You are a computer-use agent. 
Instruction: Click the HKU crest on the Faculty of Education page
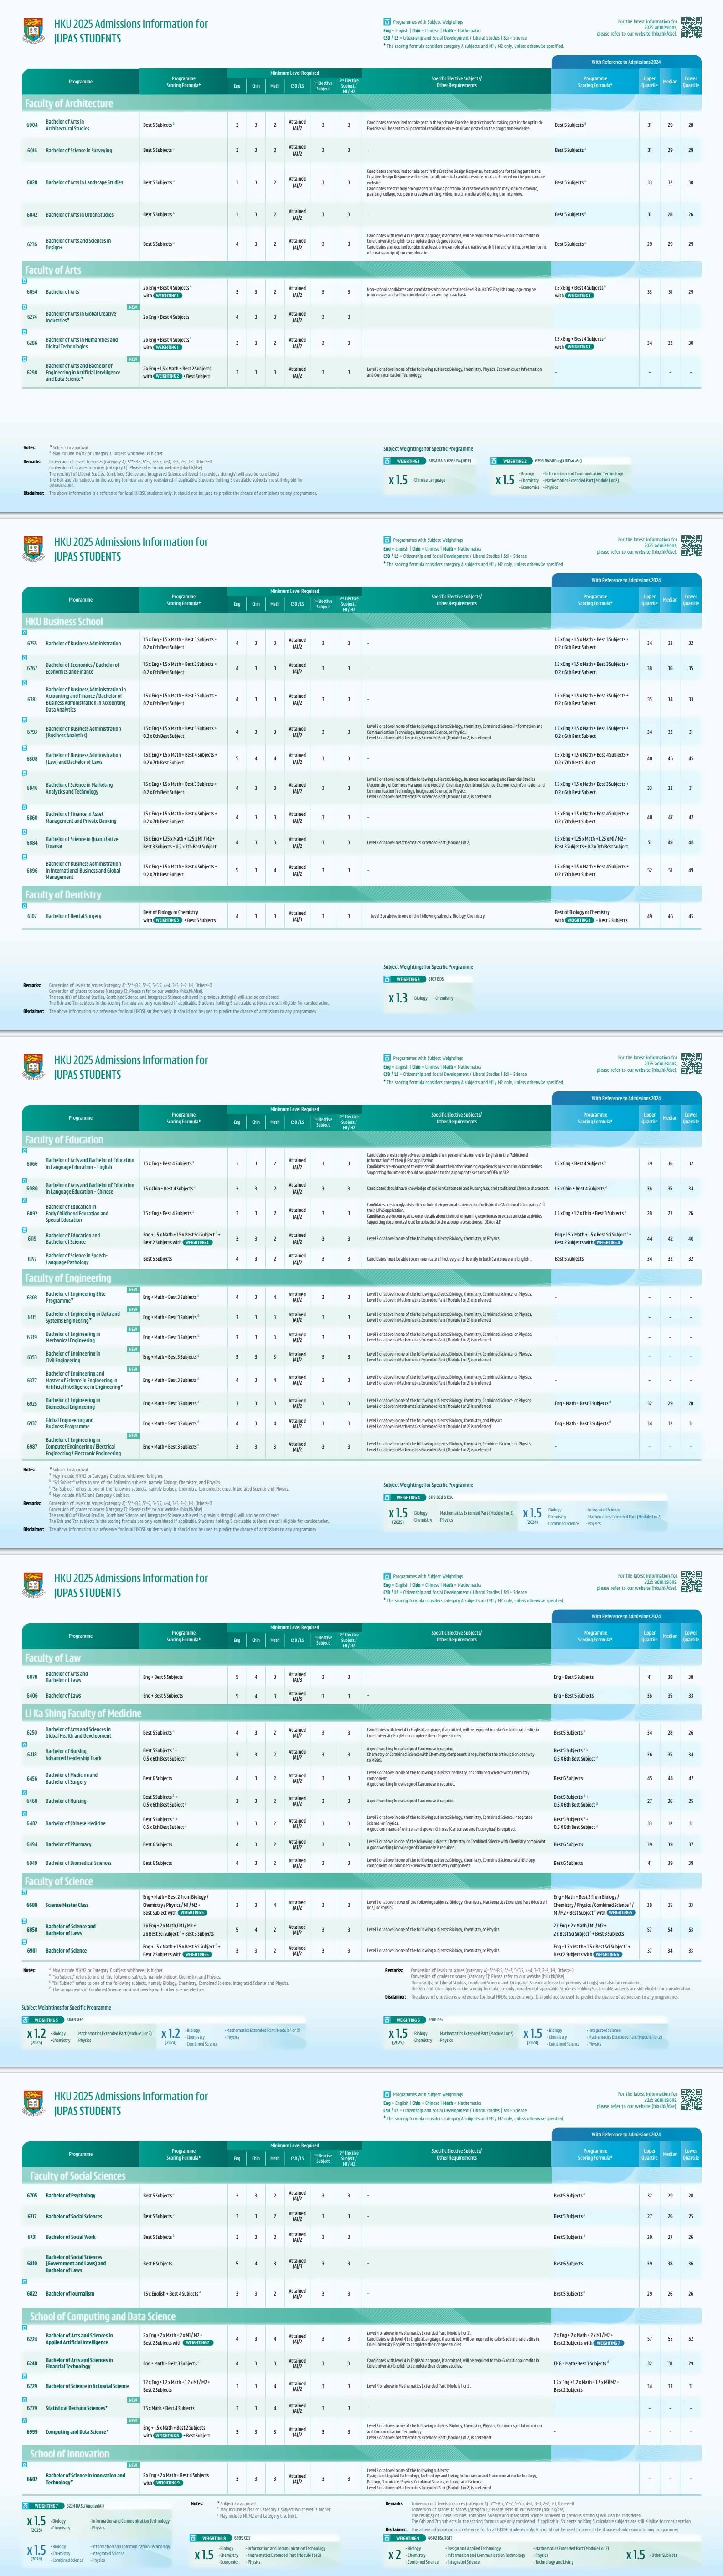(x=33, y=1067)
